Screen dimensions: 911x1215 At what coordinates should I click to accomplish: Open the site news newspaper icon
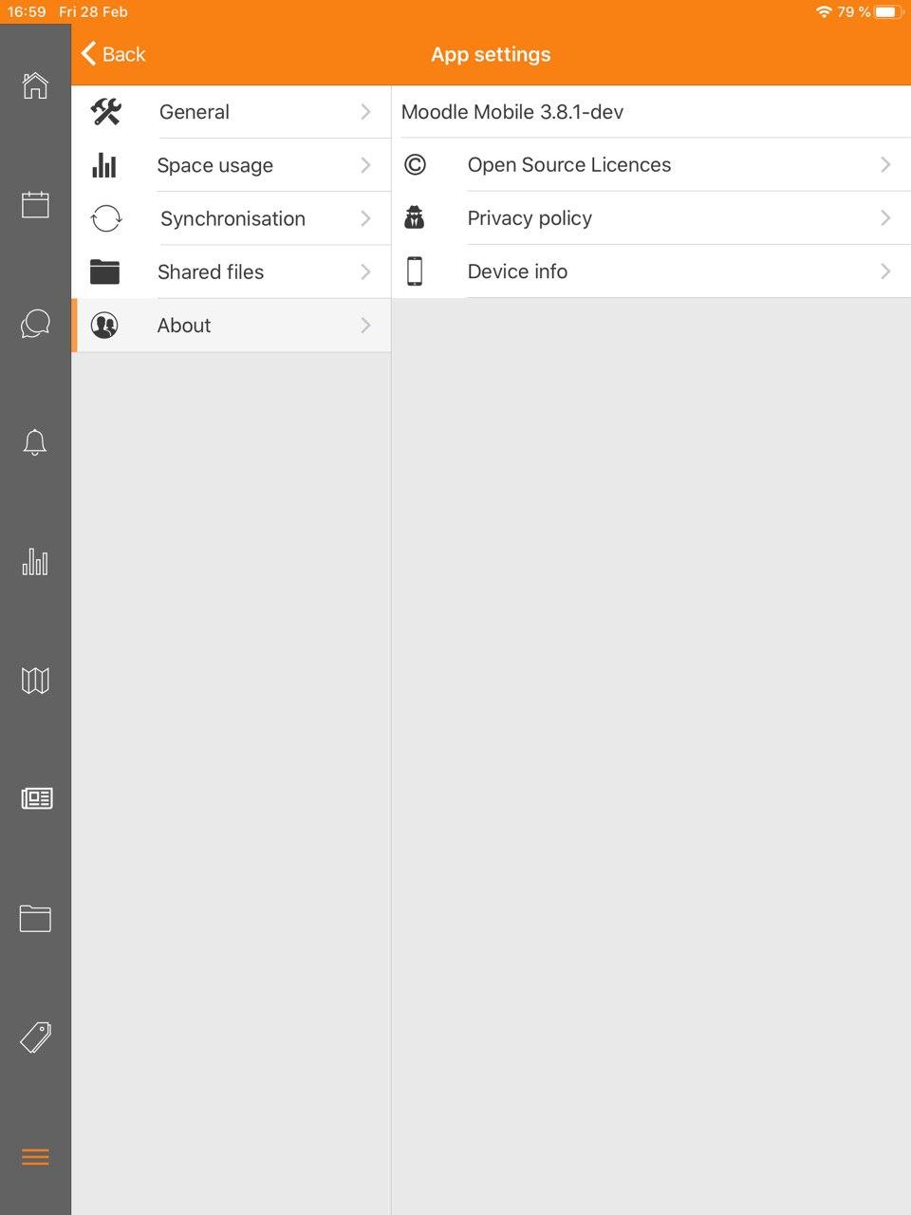tap(36, 798)
